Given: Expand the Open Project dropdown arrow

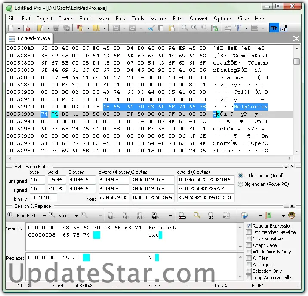Looking at the screenshot, I should [x=88, y=28].
